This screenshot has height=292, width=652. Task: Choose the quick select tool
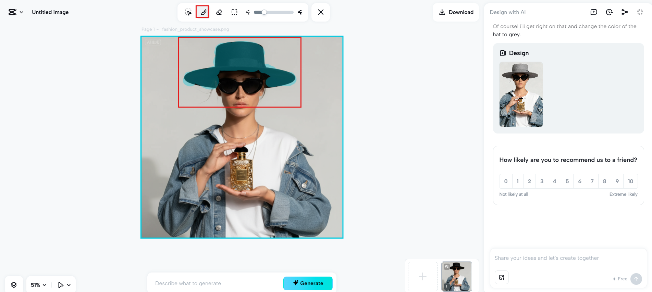[188, 12]
